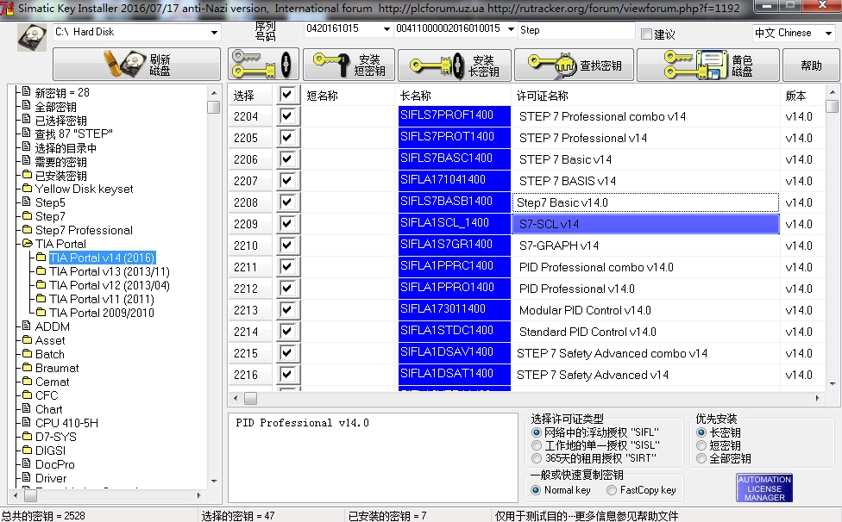The height and width of the screenshot is (522, 842).
Task: Click the tree panel vertical scrollbar thumb
Action: pos(214,107)
